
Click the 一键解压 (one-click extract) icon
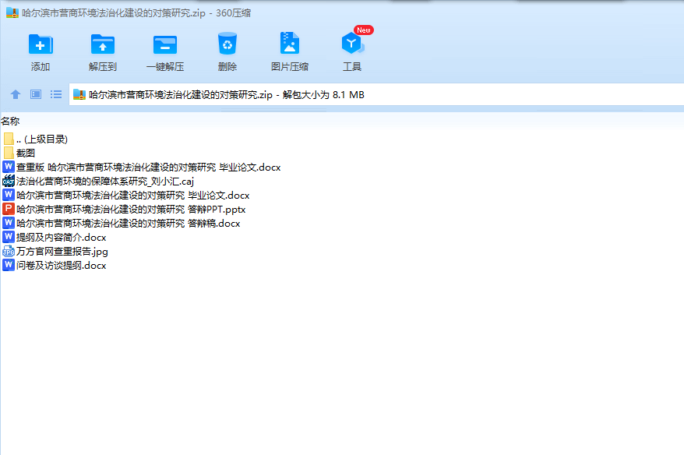[x=165, y=44]
